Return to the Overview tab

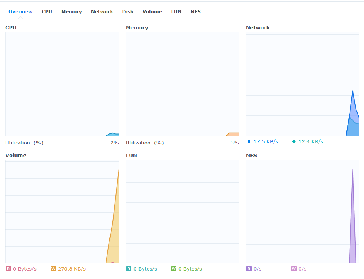(21, 11)
